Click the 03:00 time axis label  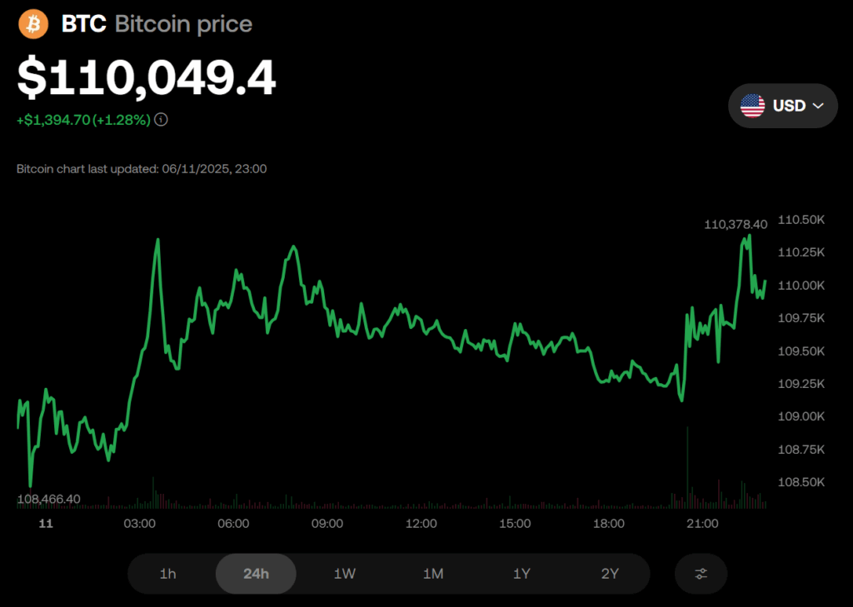[140, 524]
